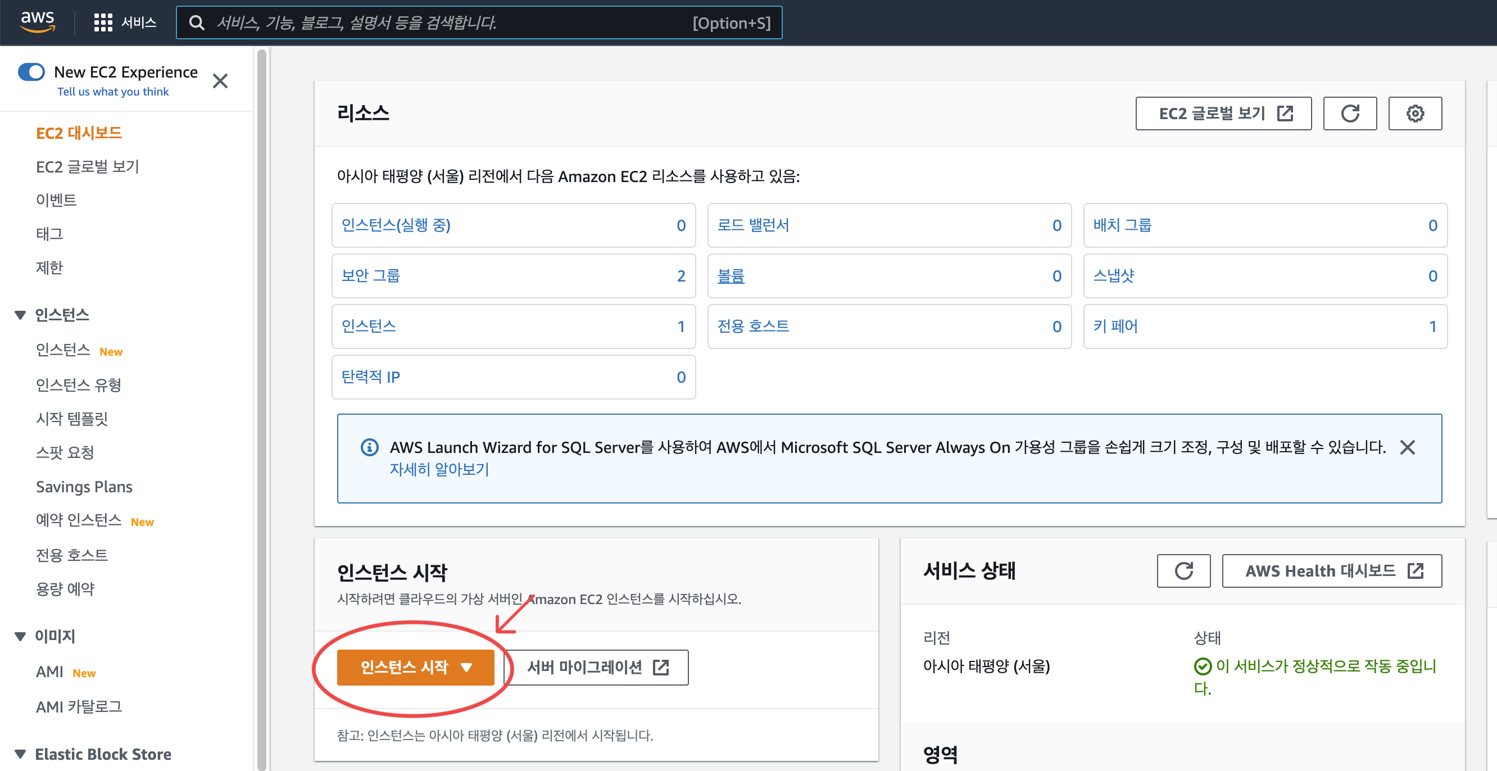Click the info icon in Launch Wizard banner
The width and height of the screenshot is (1497, 771).
click(x=370, y=447)
